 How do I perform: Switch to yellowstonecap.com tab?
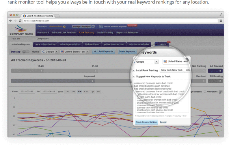114,44
